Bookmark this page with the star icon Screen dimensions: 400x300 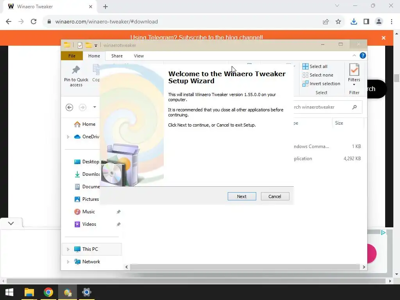click(338, 22)
